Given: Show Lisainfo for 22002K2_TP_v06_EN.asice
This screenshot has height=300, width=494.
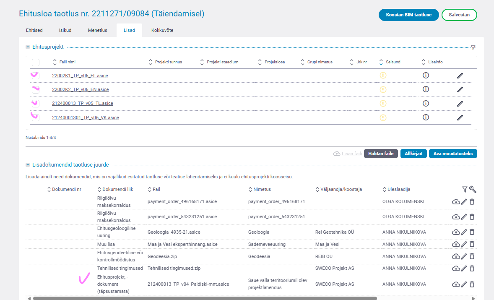Looking at the screenshot, I should [x=426, y=89].
